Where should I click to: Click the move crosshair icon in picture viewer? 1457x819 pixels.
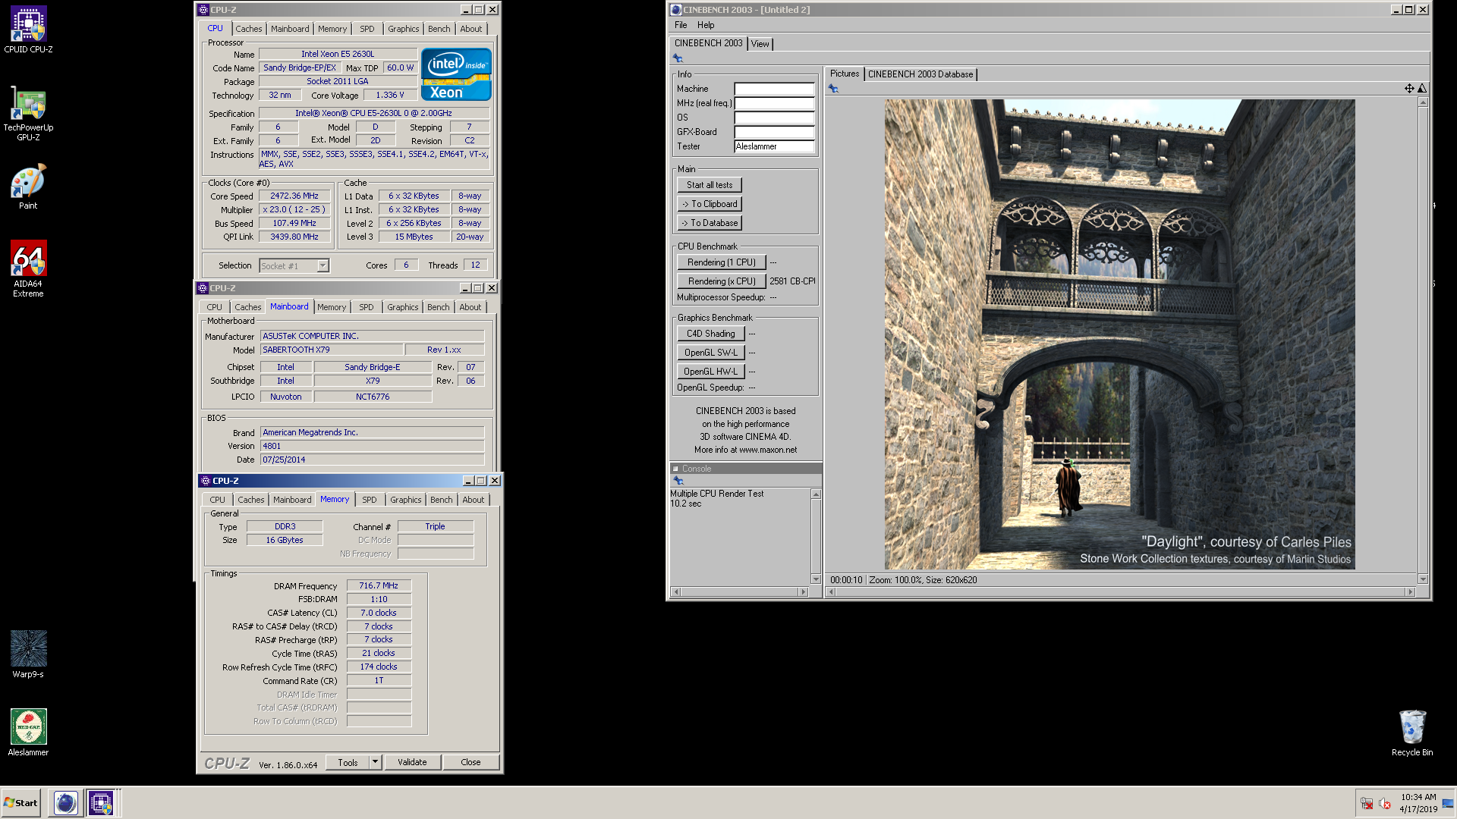click(1409, 89)
